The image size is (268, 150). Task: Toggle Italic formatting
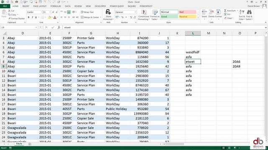(x=32, y=17)
